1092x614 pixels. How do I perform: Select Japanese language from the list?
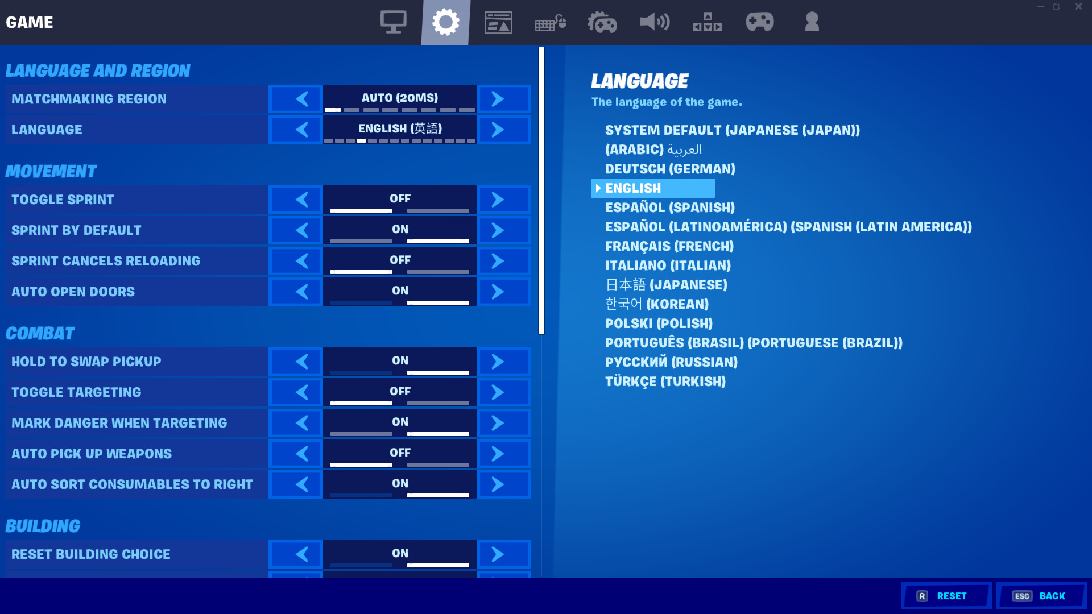667,284
